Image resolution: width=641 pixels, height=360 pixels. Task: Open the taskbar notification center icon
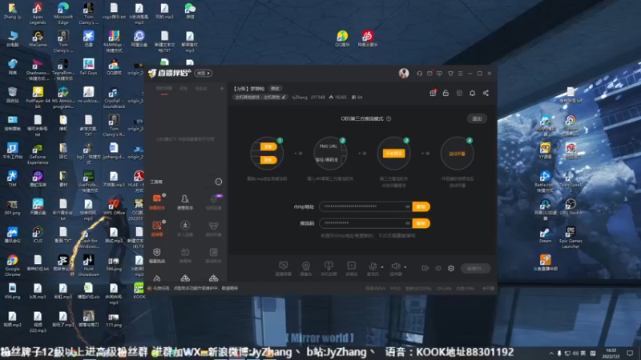(x=630, y=353)
